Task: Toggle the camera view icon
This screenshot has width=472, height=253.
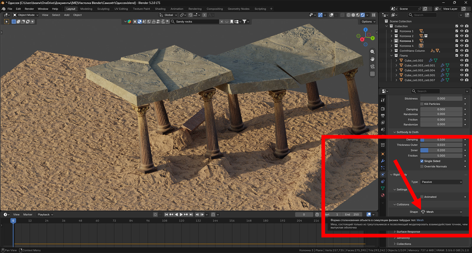Action: pos(373,66)
